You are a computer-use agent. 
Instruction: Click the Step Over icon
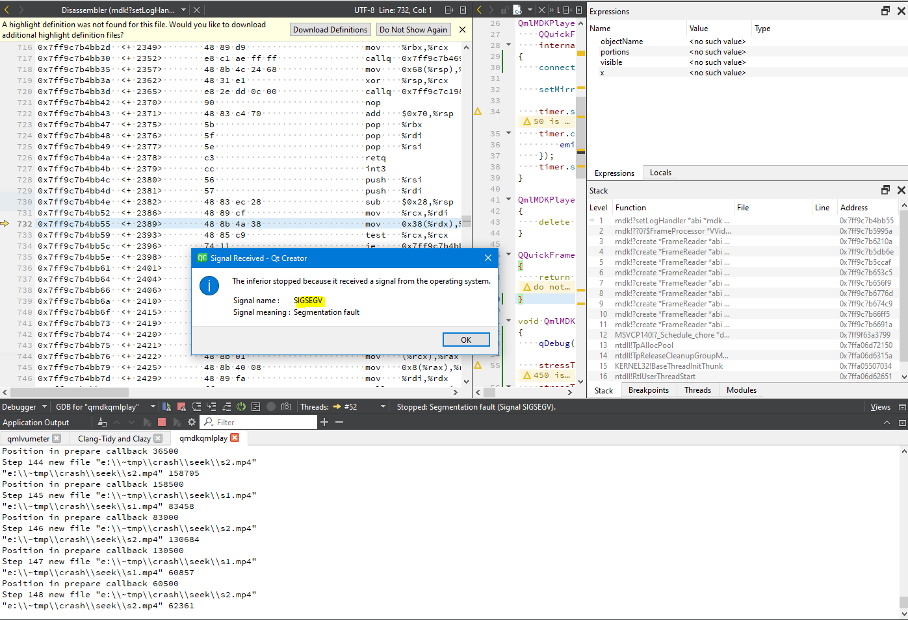[x=196, y=406]
